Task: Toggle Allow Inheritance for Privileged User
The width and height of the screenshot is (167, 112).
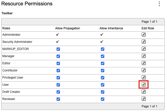Action: pos(102,78)
